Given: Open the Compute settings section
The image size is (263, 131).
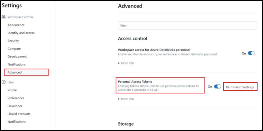Looking at the screenshot, I should point(14,49).
